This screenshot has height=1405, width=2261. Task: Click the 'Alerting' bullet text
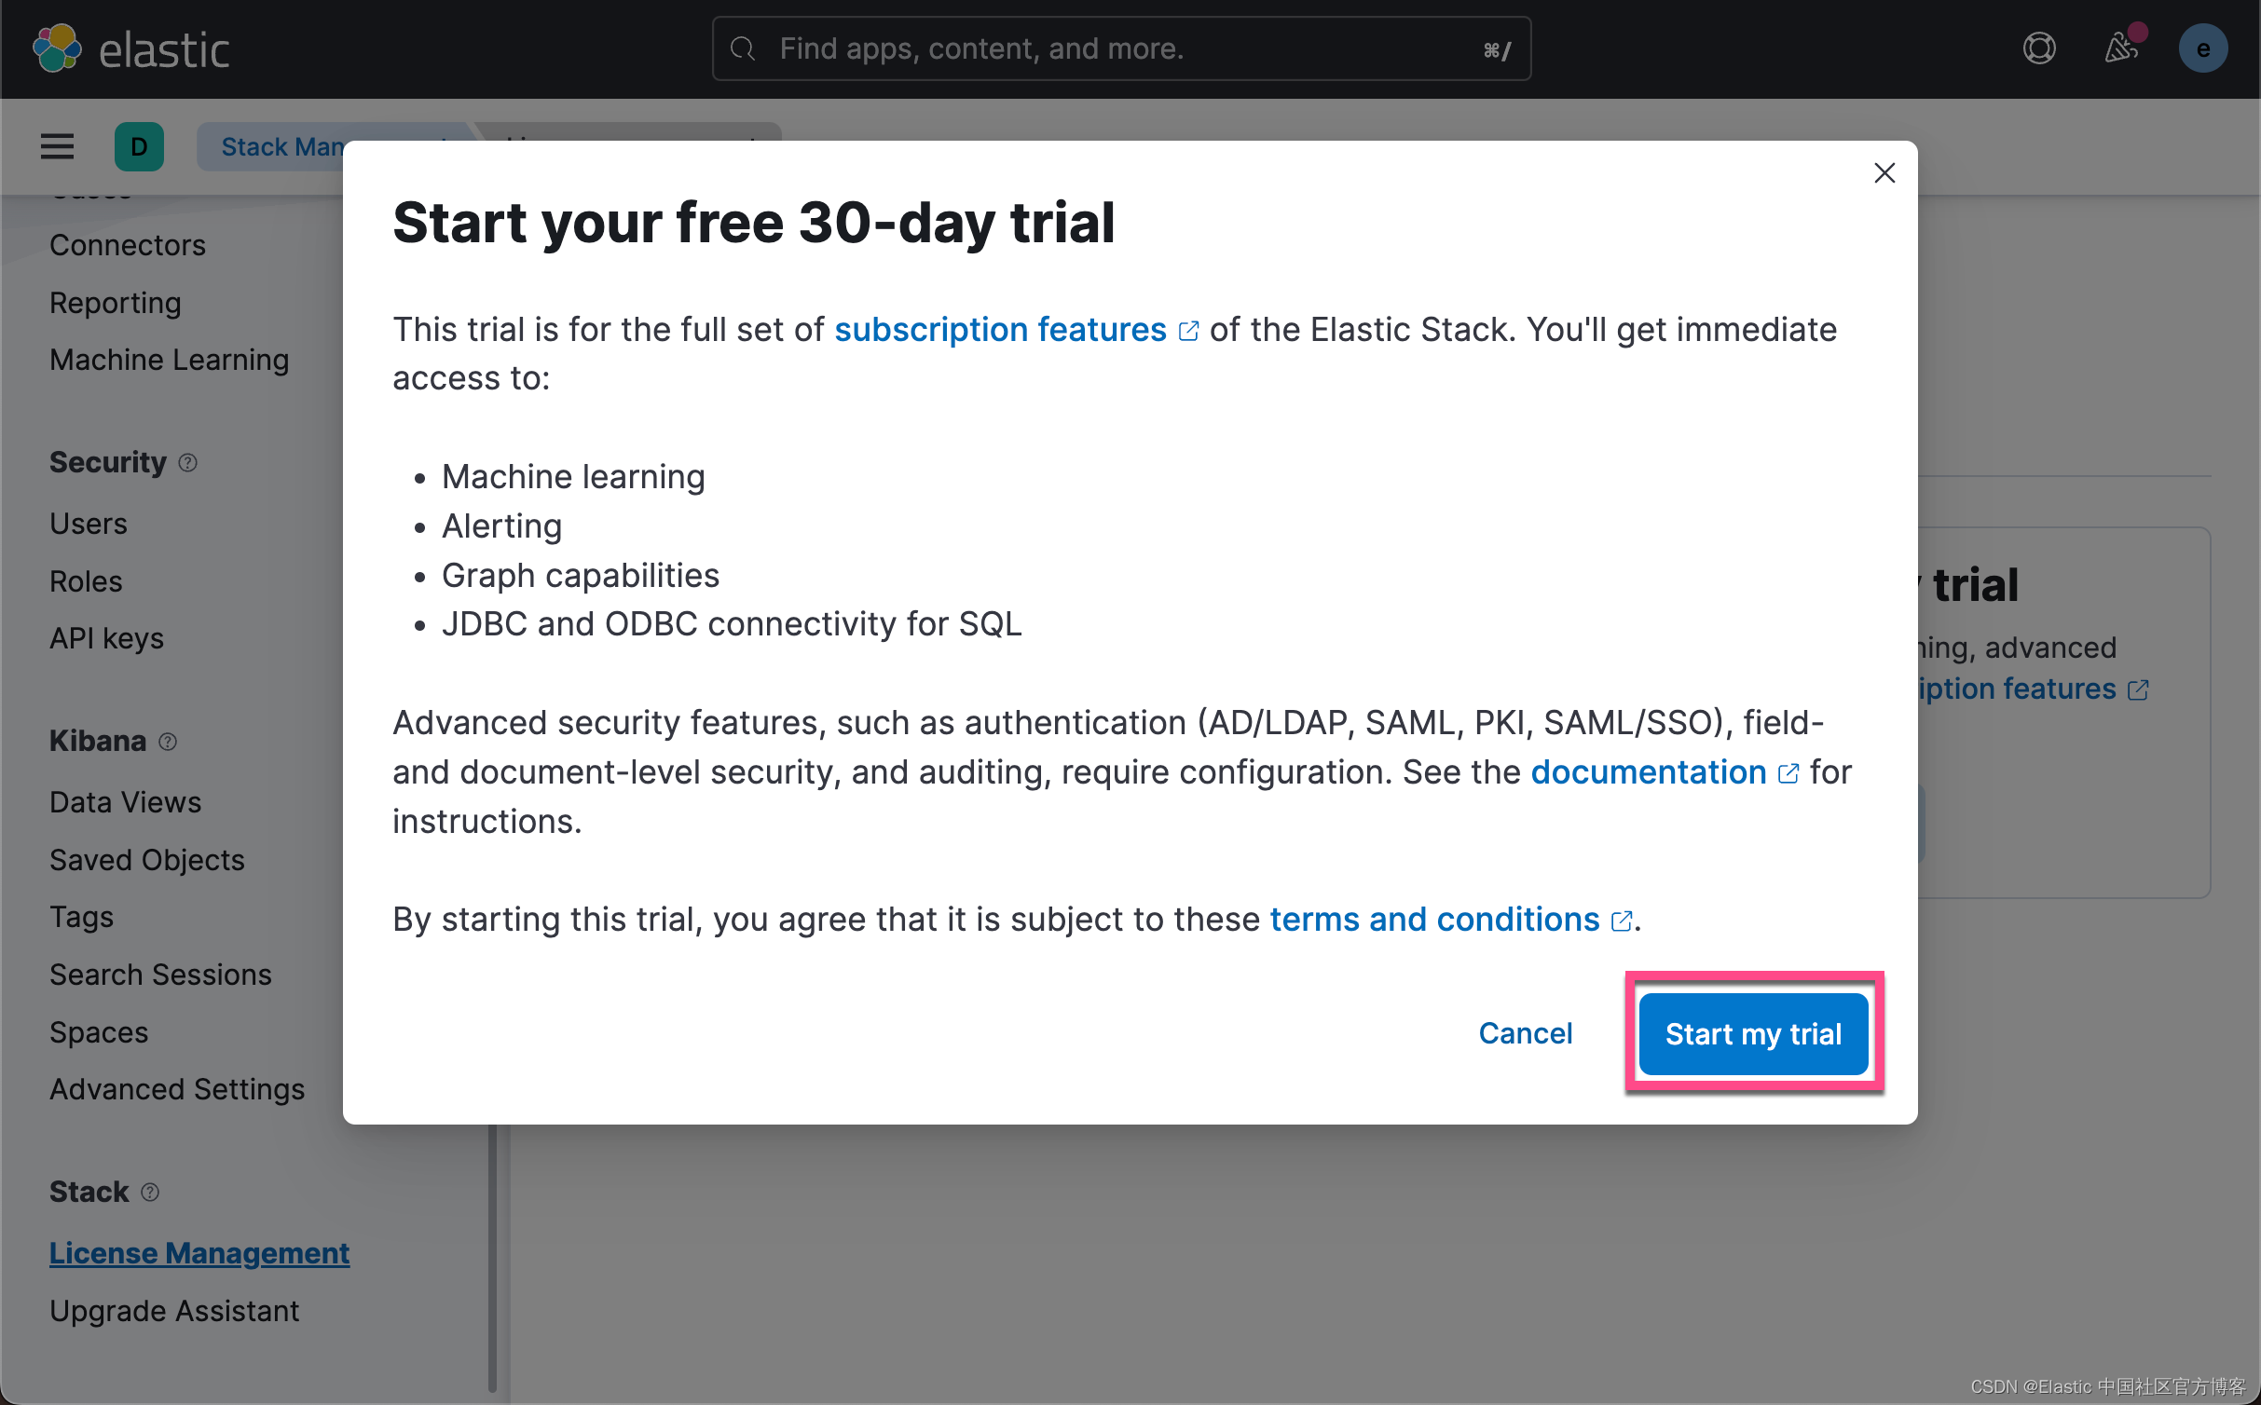point(501,526)
